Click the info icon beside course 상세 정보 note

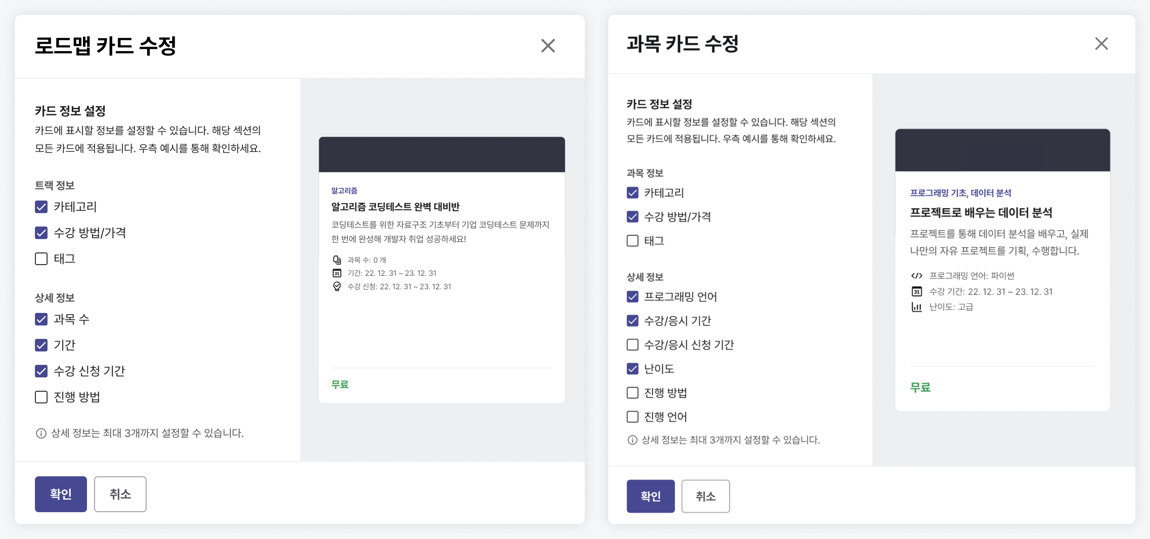coord(632,440)
